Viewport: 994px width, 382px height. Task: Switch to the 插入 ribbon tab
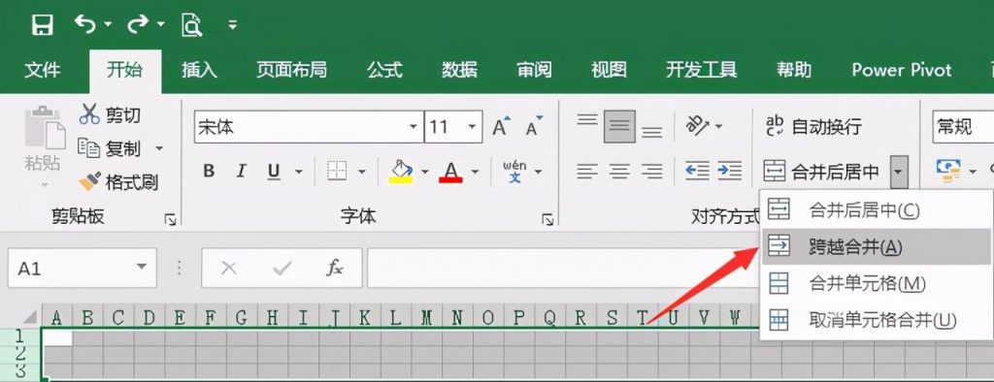[199, 70]
